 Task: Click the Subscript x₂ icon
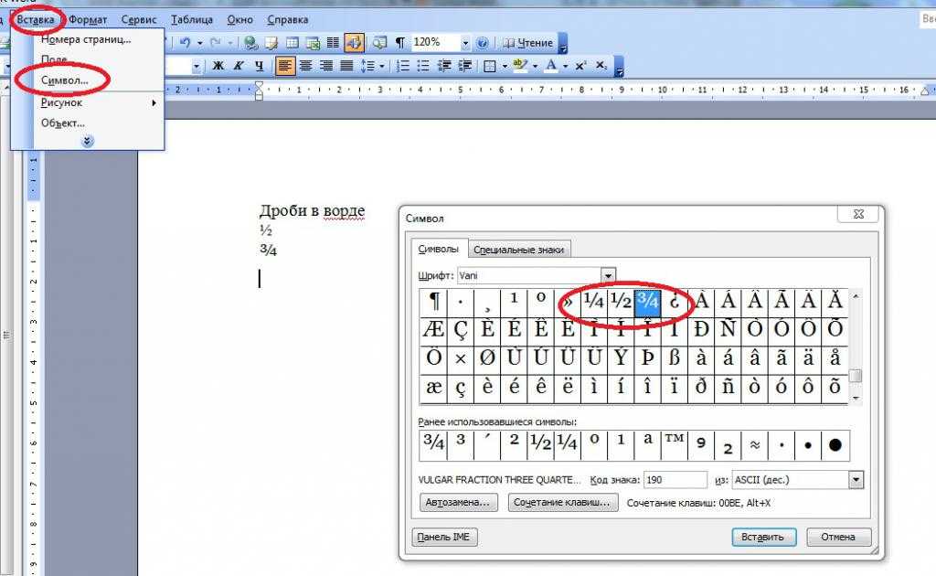coord(601,66)
